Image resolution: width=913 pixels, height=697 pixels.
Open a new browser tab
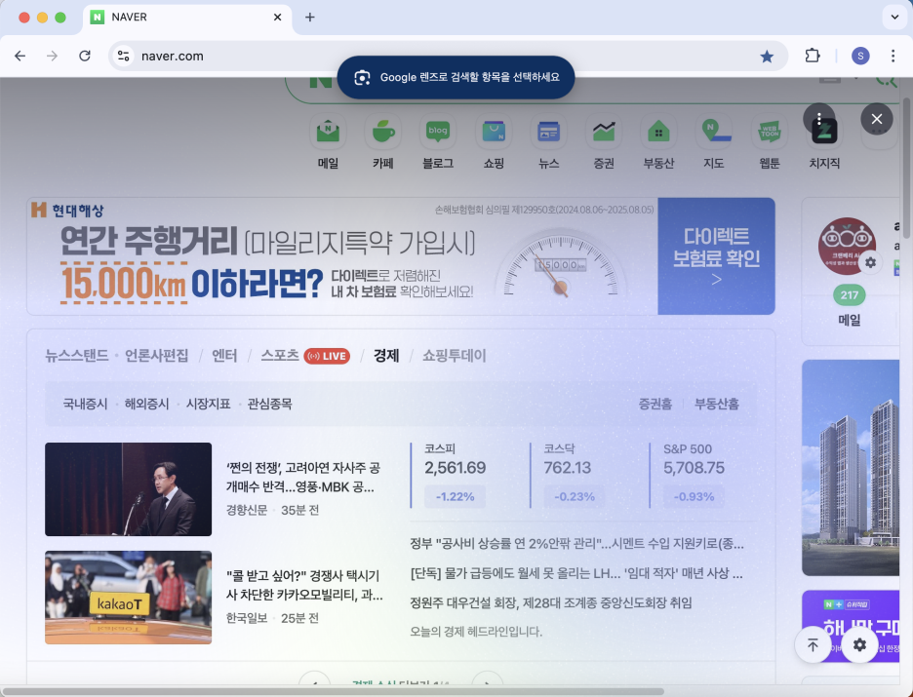point(310,18)
